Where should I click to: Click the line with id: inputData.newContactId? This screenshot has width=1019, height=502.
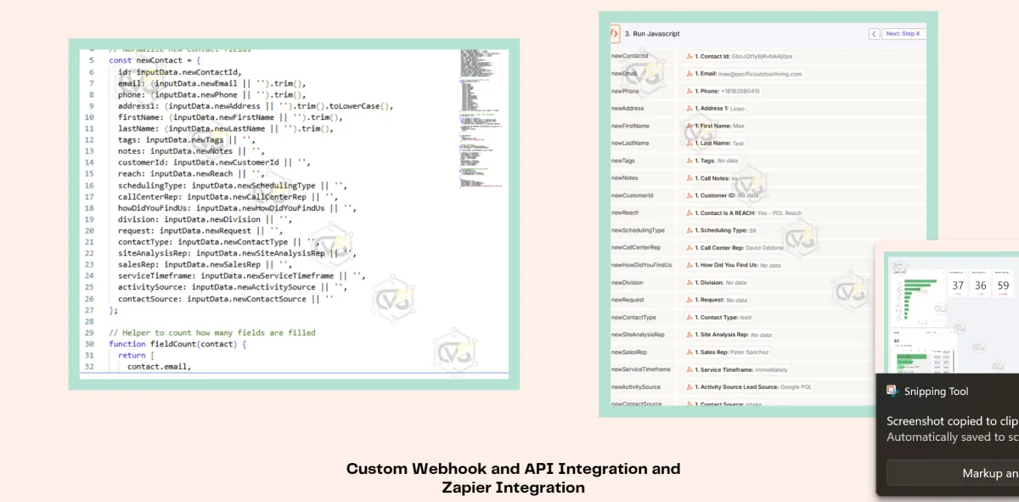[179, 72]
